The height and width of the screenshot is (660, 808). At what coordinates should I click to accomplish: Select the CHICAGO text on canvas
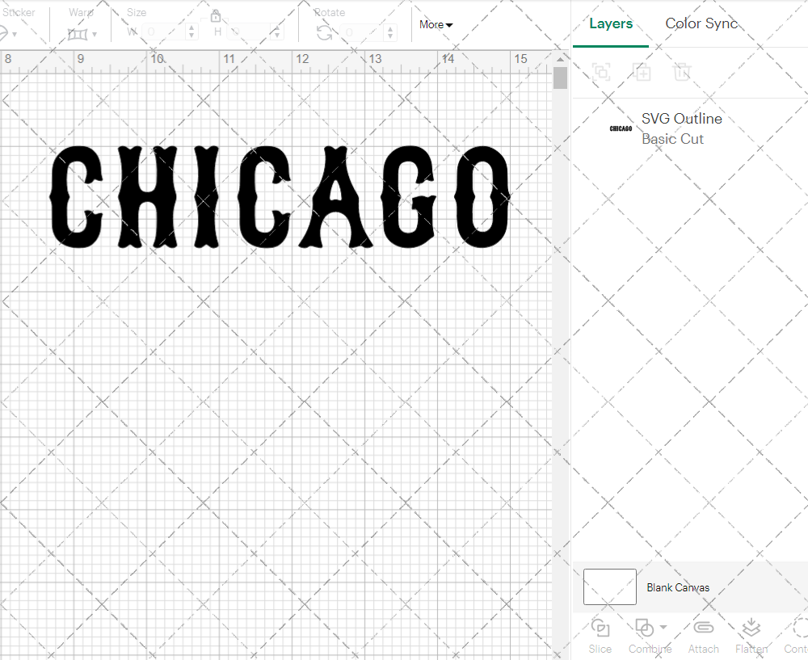point(280,197)
